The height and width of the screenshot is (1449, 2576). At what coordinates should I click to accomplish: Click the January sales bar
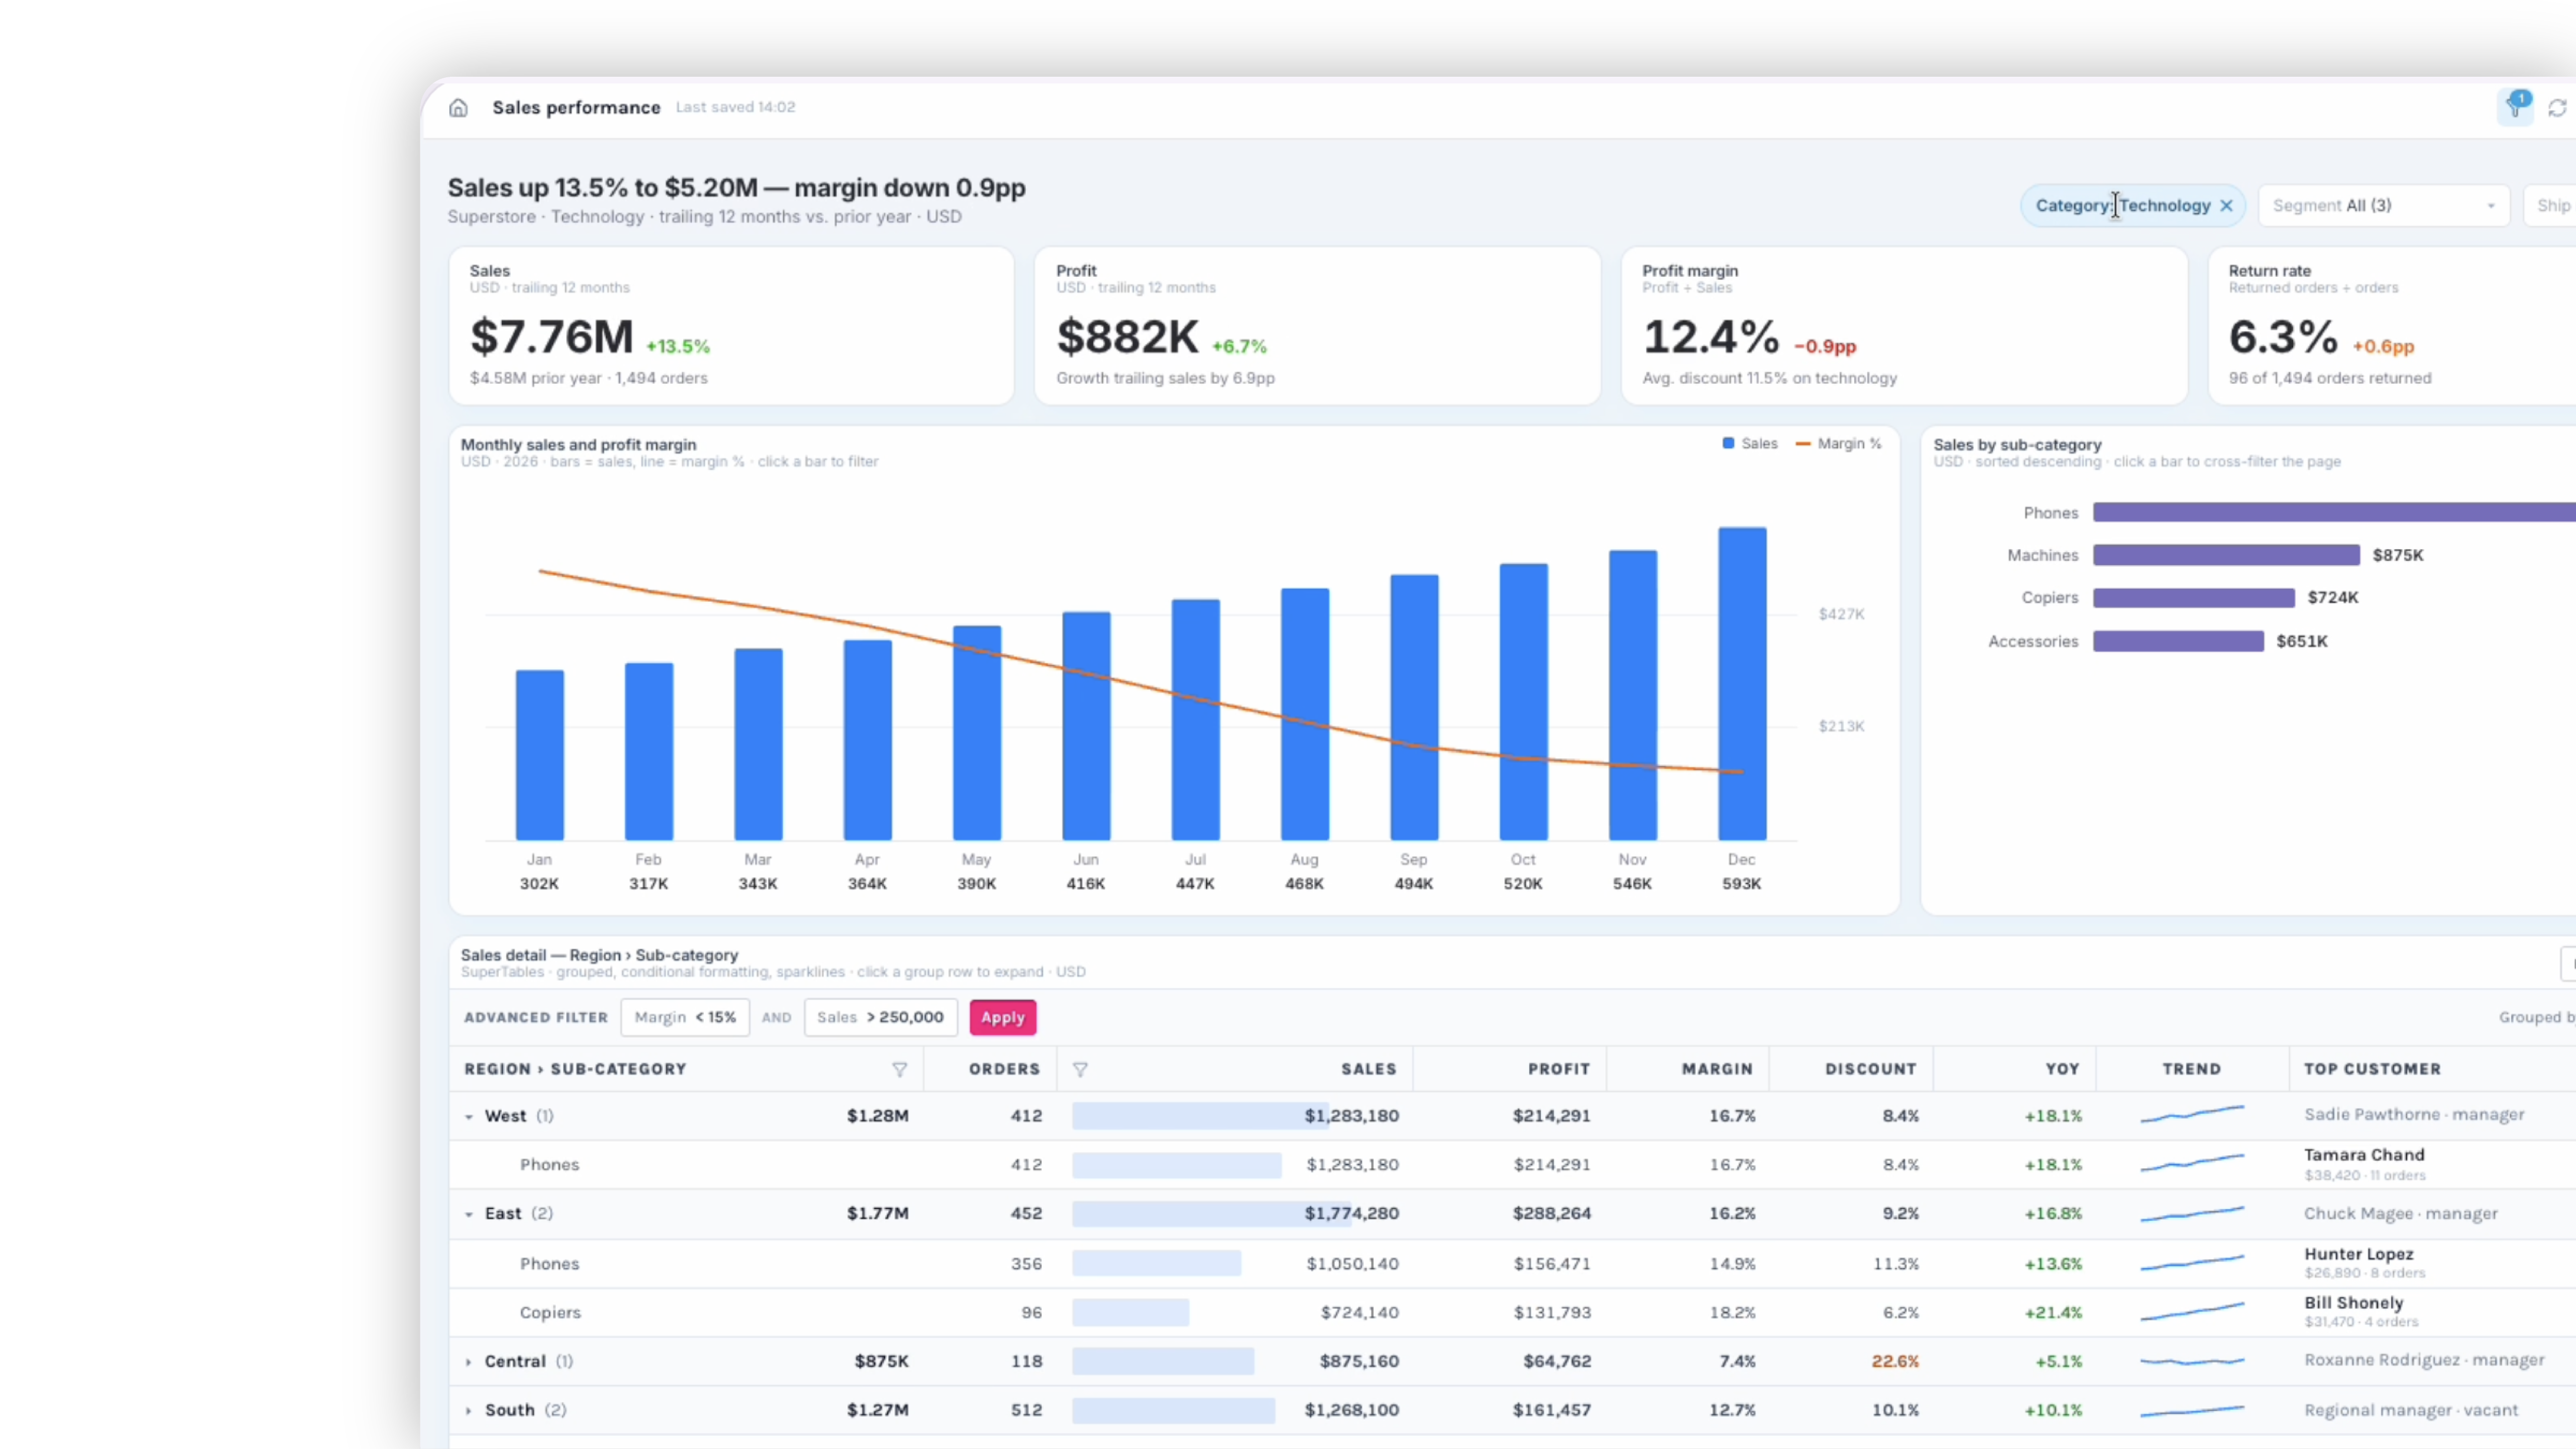(540, 755)
